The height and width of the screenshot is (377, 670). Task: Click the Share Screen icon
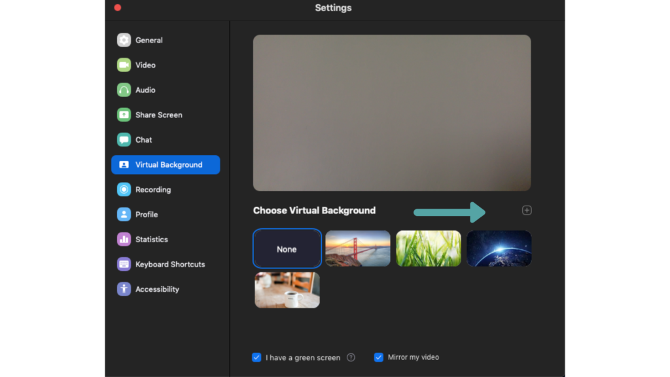point(124,115)
